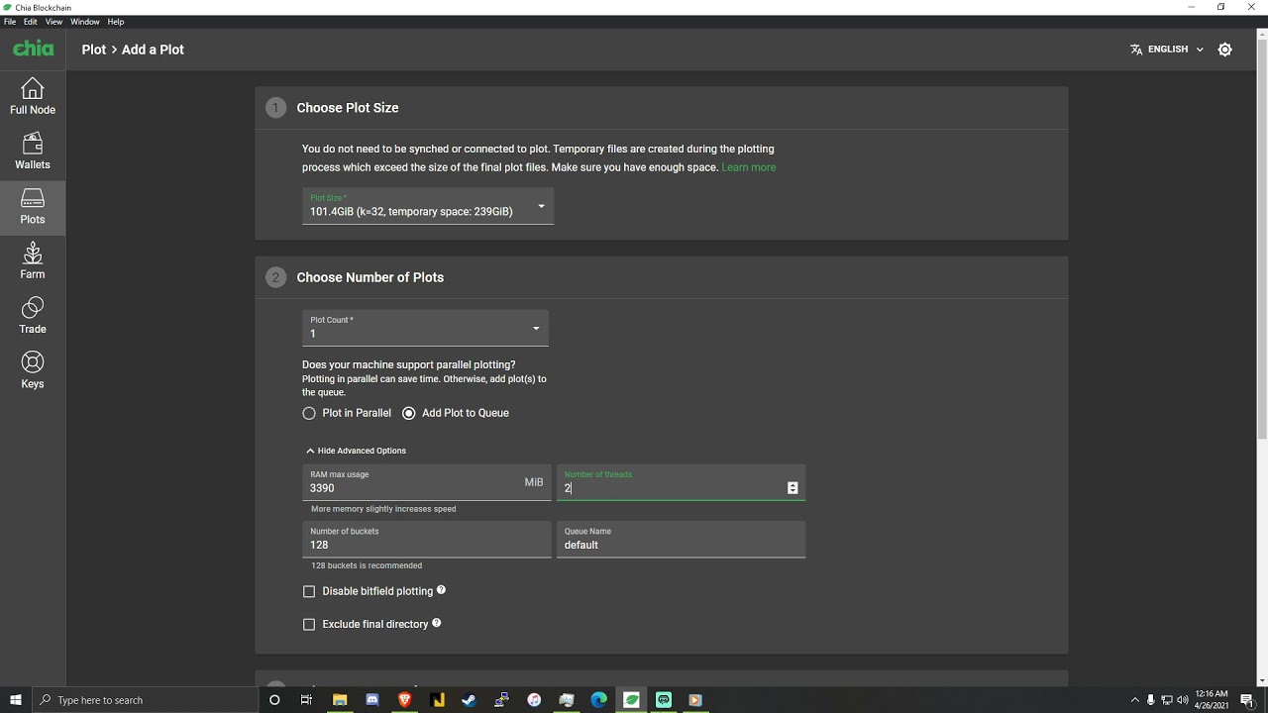Open the Plot Size dropdown
Screen dimensions: 1268x713
pyautogui.click(x=428, y=206)
